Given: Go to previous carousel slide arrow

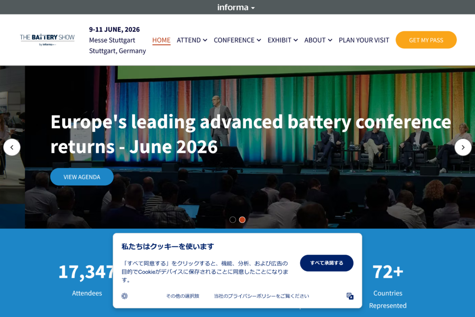Looking at the screenshot, I should [12, 147].
